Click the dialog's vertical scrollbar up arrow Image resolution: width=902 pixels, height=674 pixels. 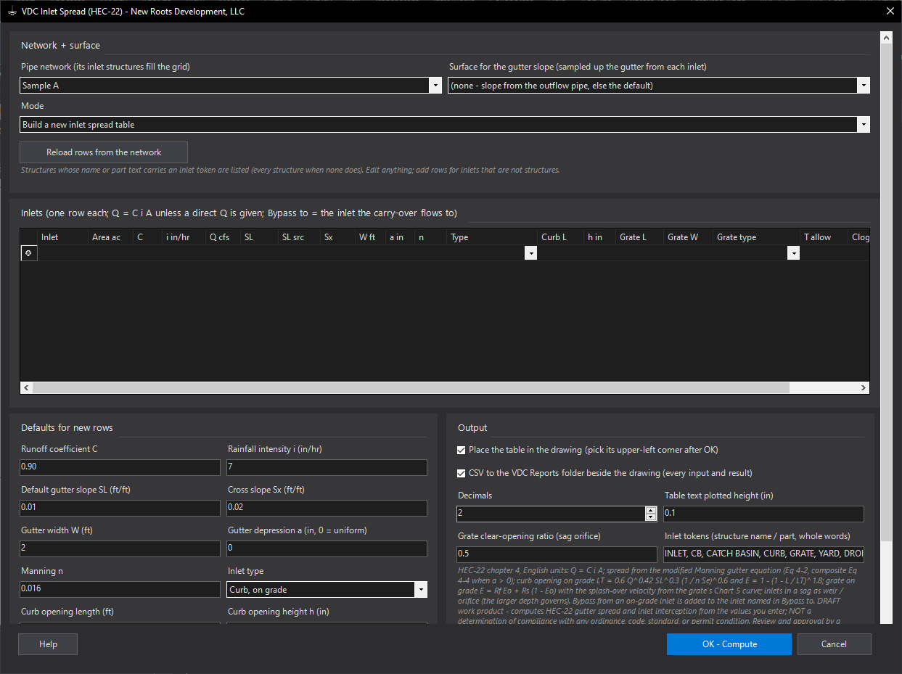click(x=885, y=36)
